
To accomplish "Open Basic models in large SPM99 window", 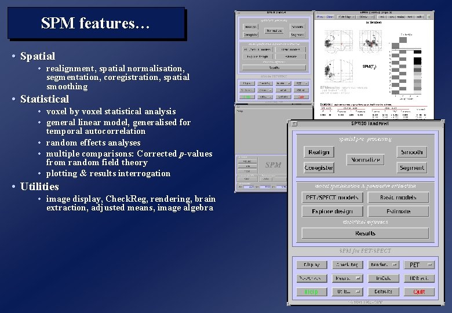I will click(398, 198).
